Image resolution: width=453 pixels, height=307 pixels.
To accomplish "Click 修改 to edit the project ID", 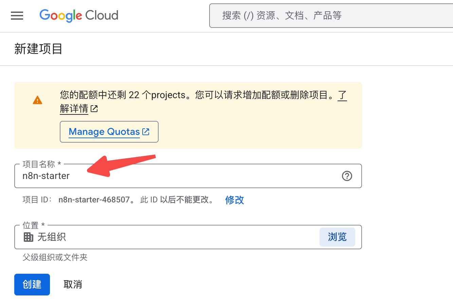I will (x=234, y=200).
